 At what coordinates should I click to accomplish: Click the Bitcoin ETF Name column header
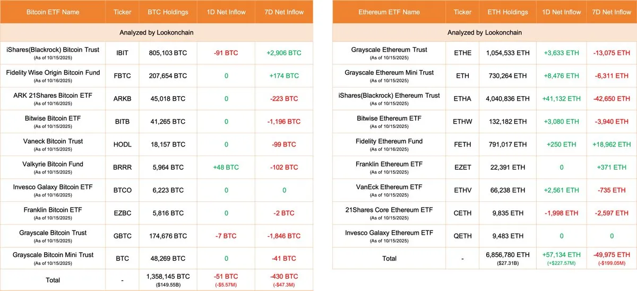[53, 12]
